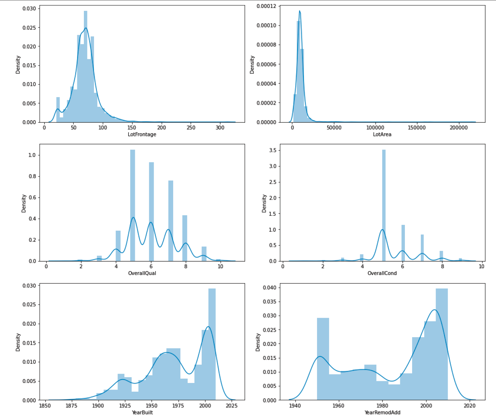Click the OverallCond axis label

(382, 274)
